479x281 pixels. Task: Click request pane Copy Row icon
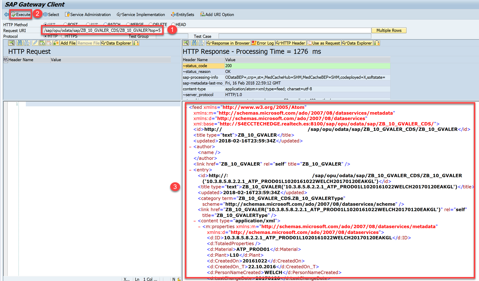click(x=56, y=43)
